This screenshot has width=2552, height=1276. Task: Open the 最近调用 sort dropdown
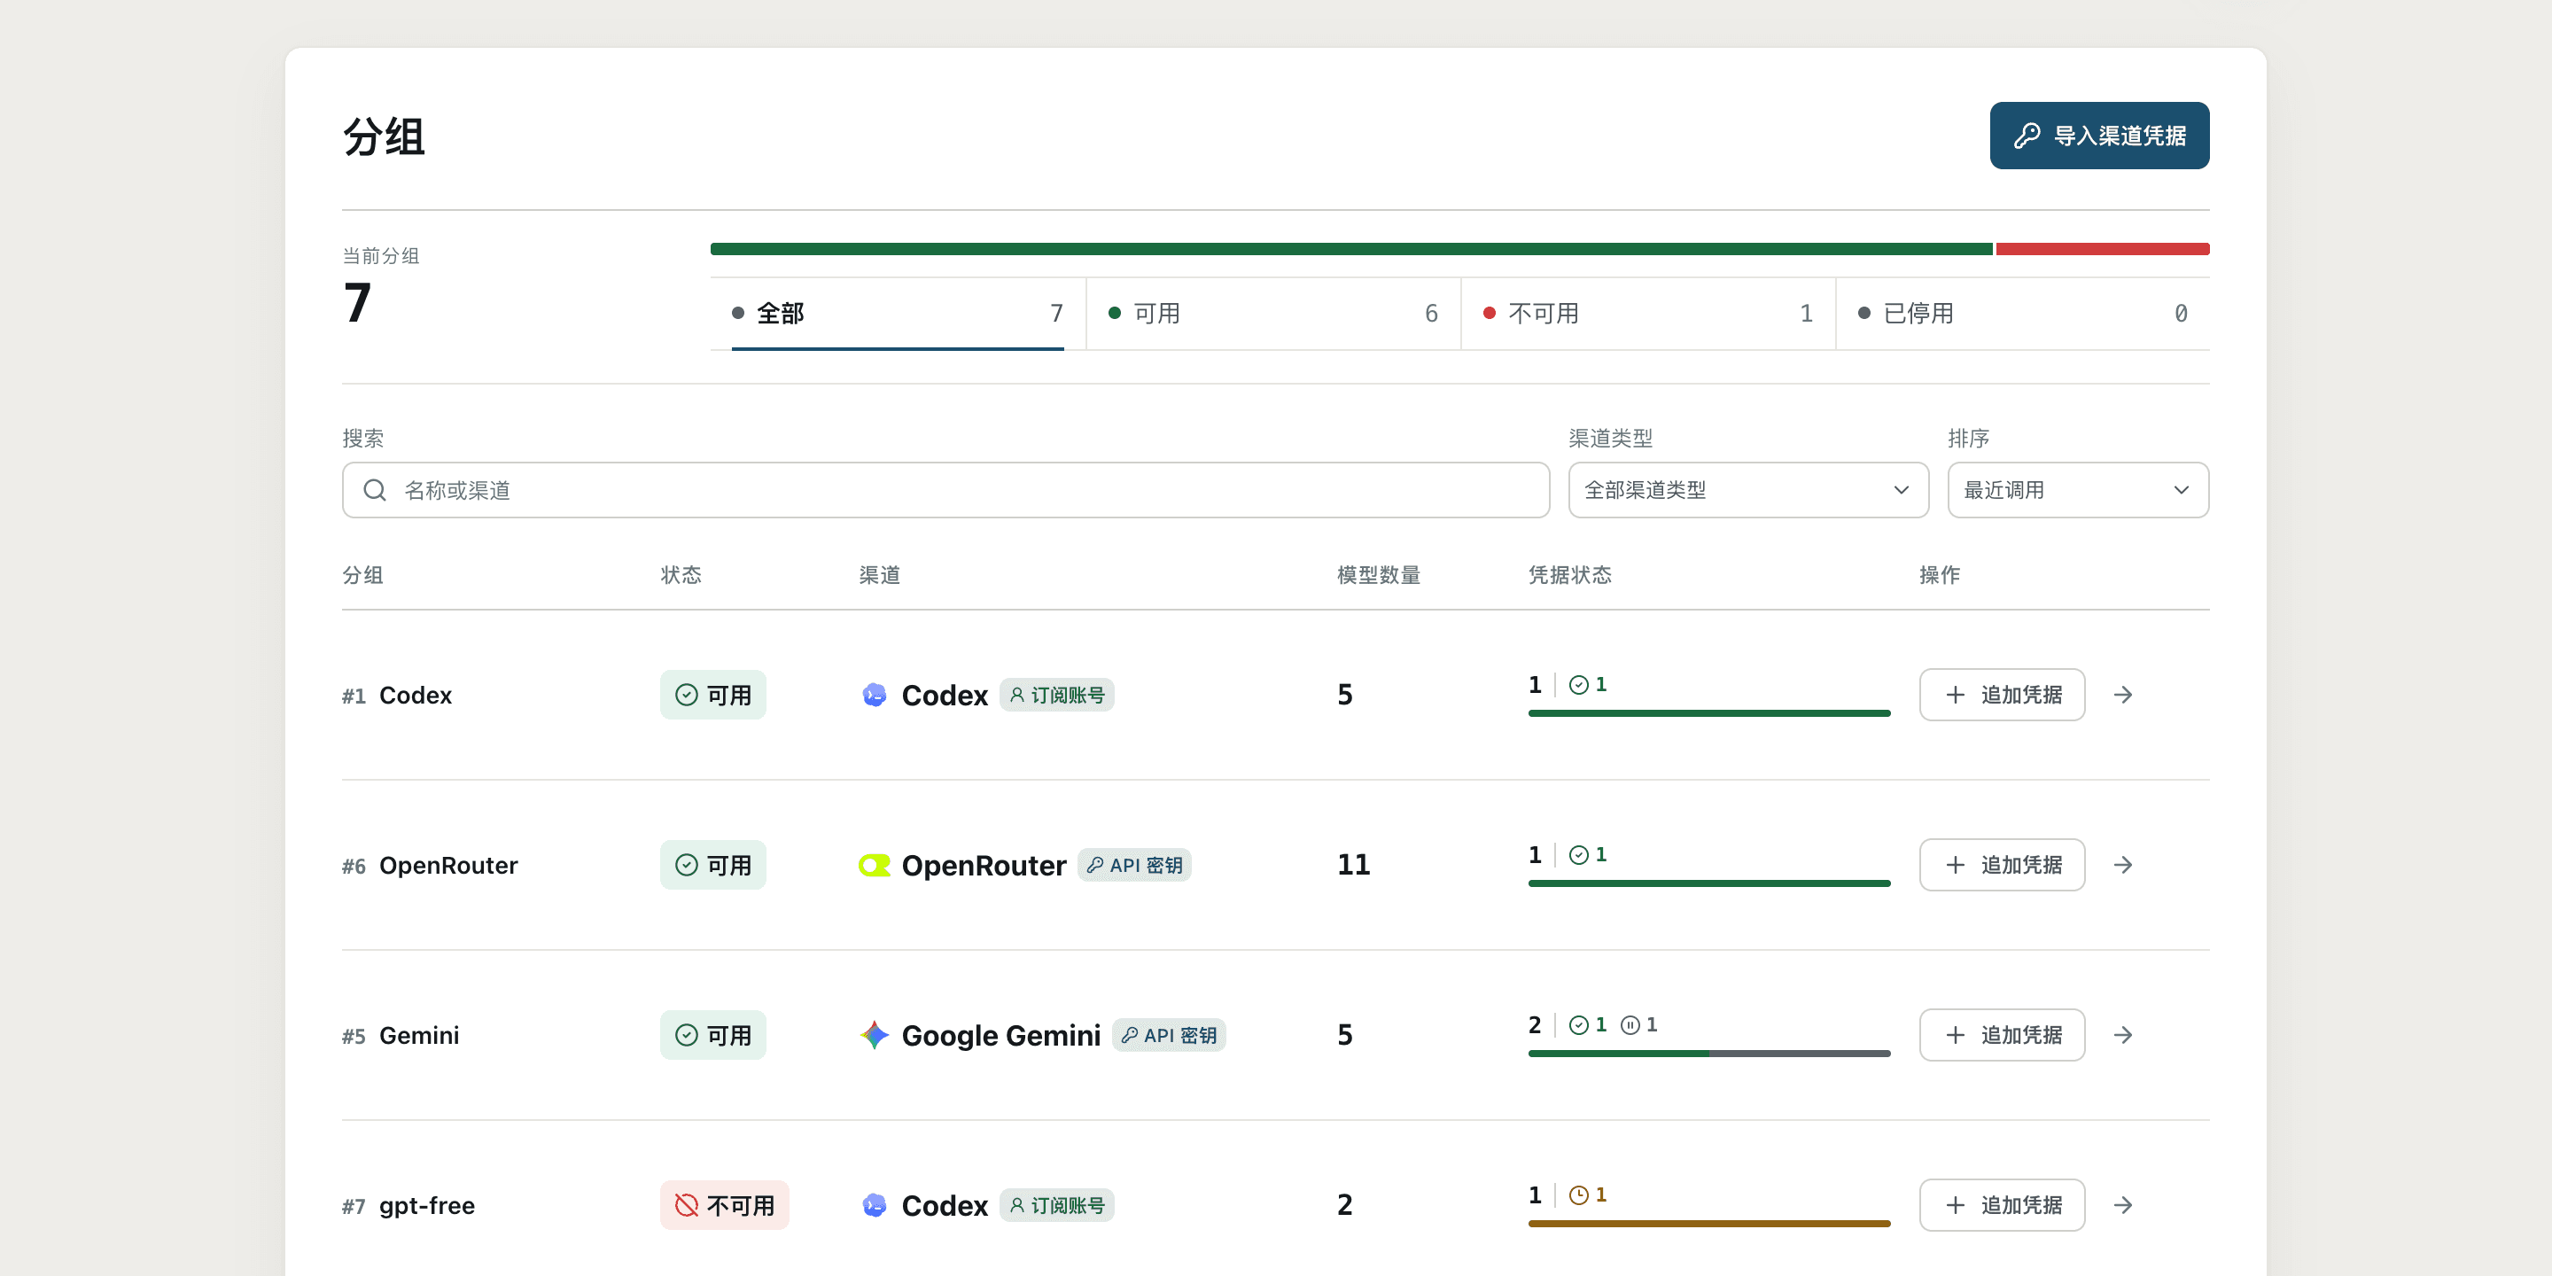click(2077, 490)
